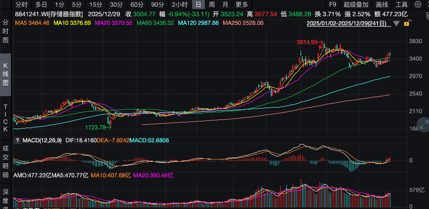Click 超级叠加 overlay button
Image resolution: width=429 pixels, height=209 pixels.
point(357,4)
